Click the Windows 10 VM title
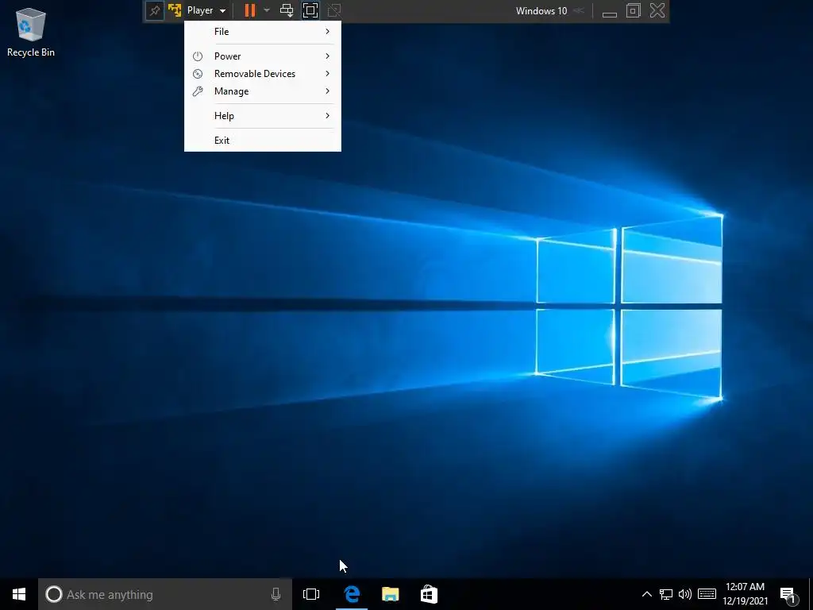 point(541,10)
